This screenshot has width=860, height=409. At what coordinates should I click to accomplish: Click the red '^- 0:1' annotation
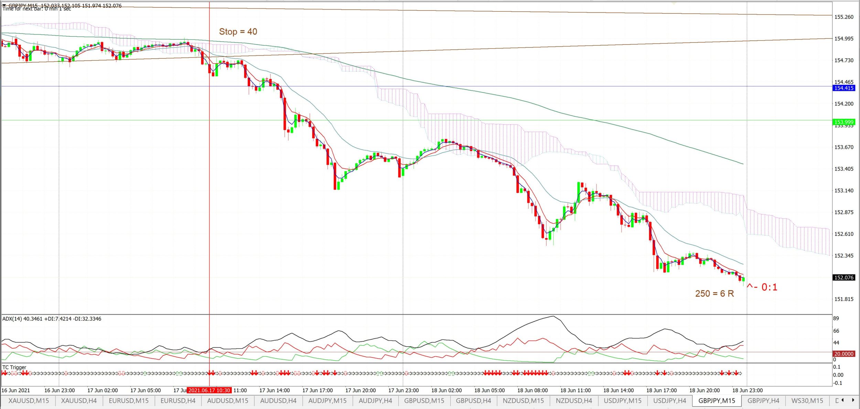tap(762, 287)
